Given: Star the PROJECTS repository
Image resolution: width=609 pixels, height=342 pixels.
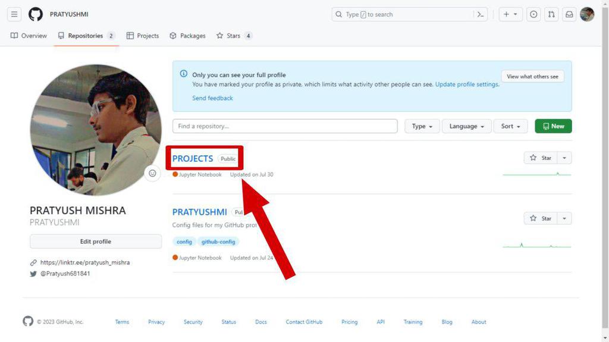Looking at the screenshot, I should coord(541,158).
